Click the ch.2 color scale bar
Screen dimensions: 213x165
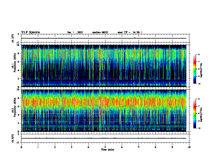point(194,114)
